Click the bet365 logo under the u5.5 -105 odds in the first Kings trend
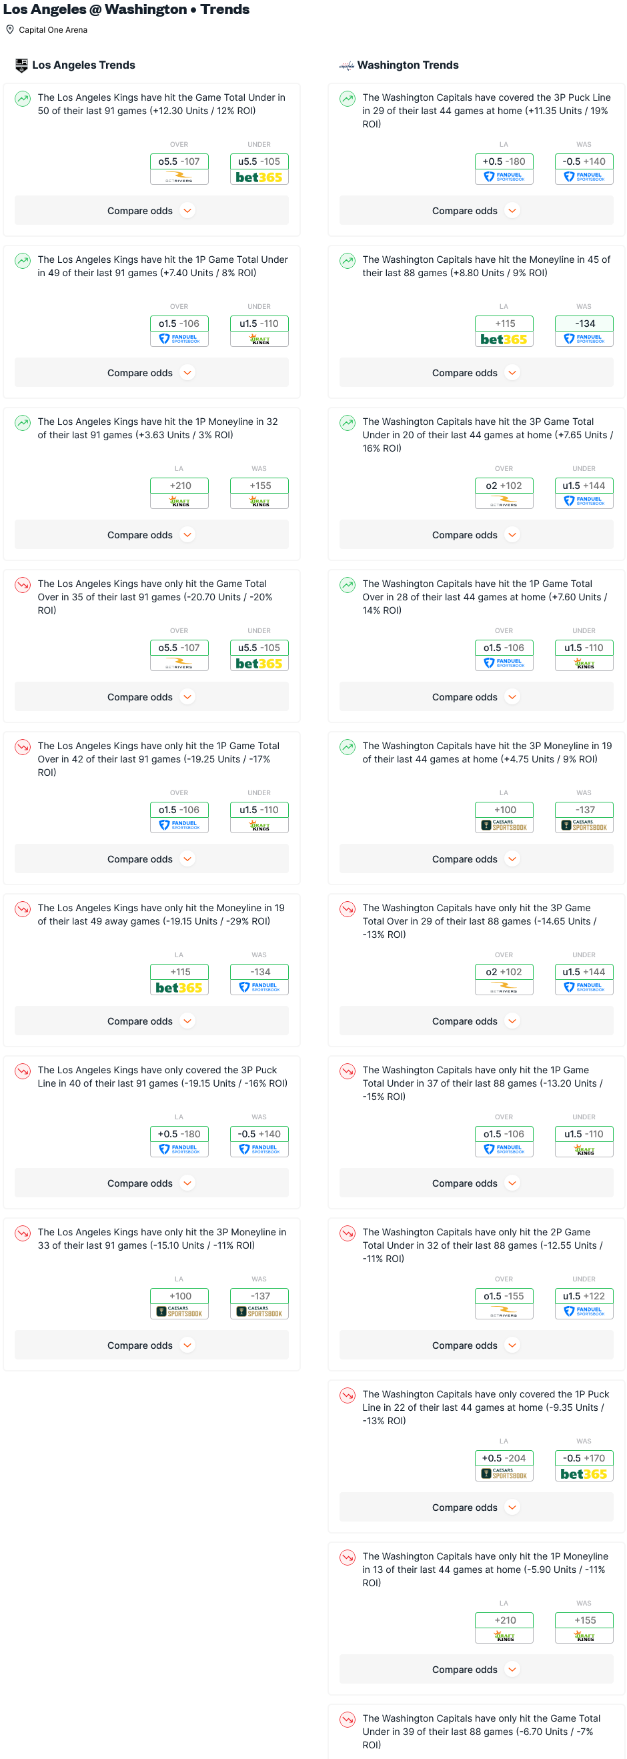 tap(259, 177)
